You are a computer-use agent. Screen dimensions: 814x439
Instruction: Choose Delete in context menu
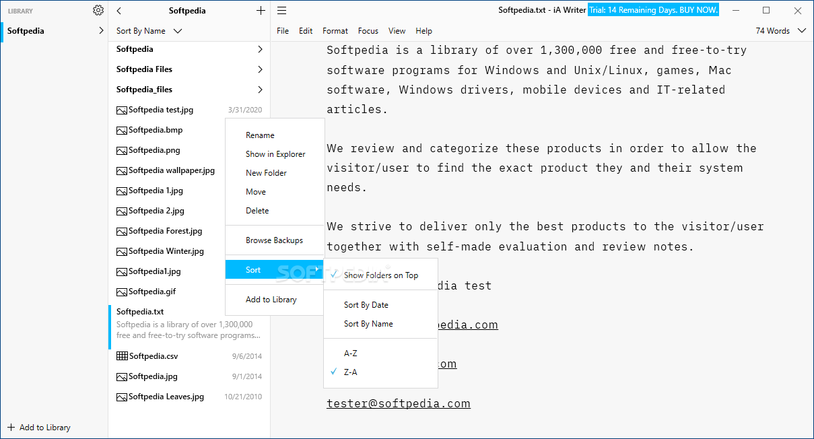click(275, 210)
